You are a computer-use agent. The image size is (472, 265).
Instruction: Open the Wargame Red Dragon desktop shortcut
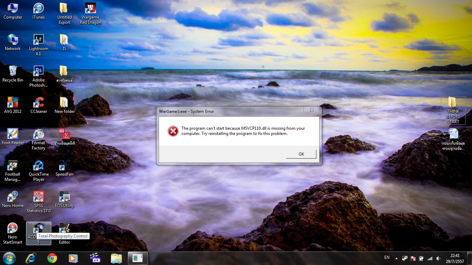[x=91, y=9]
